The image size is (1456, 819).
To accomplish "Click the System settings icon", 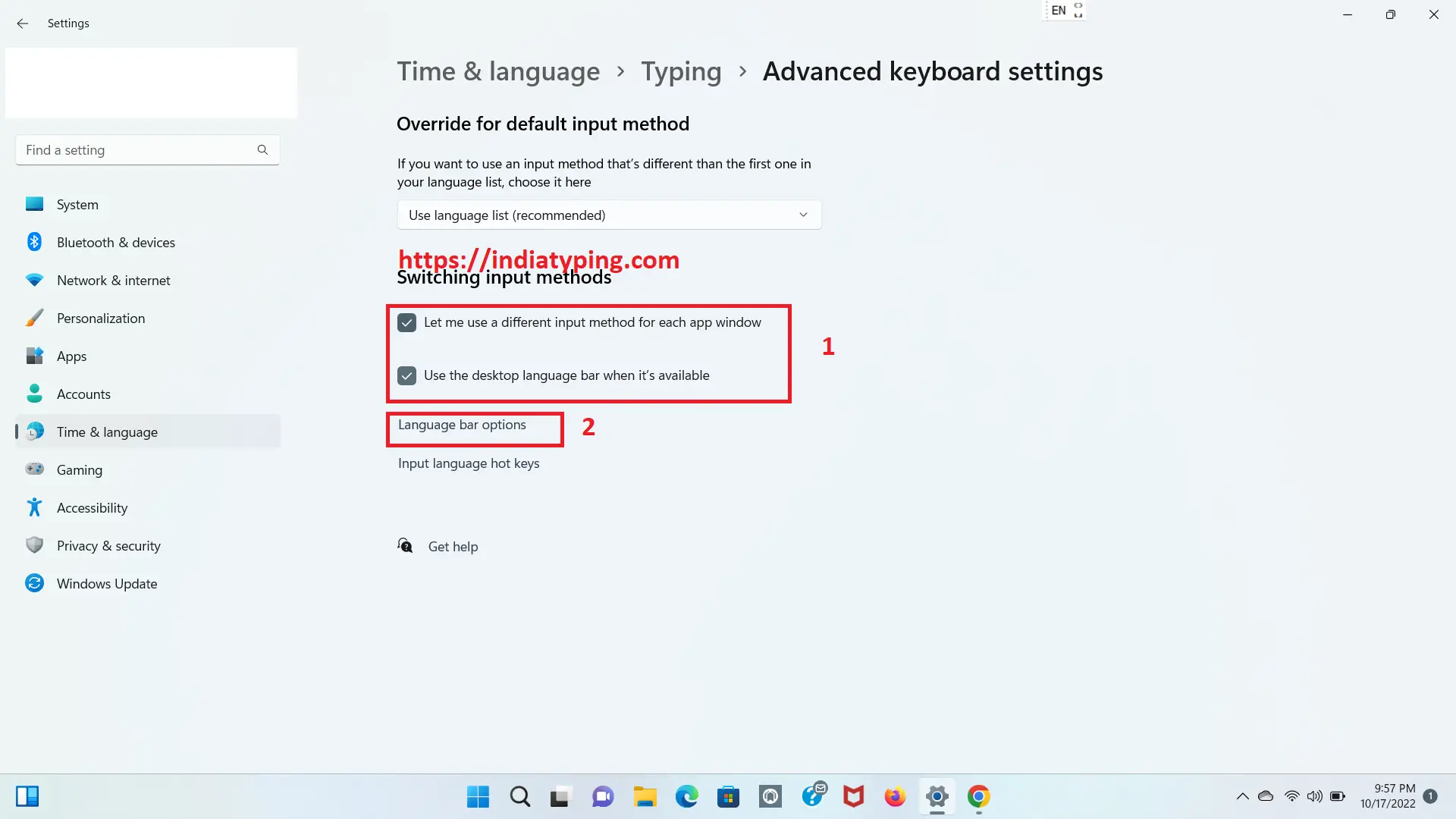I will pos(36,204).
